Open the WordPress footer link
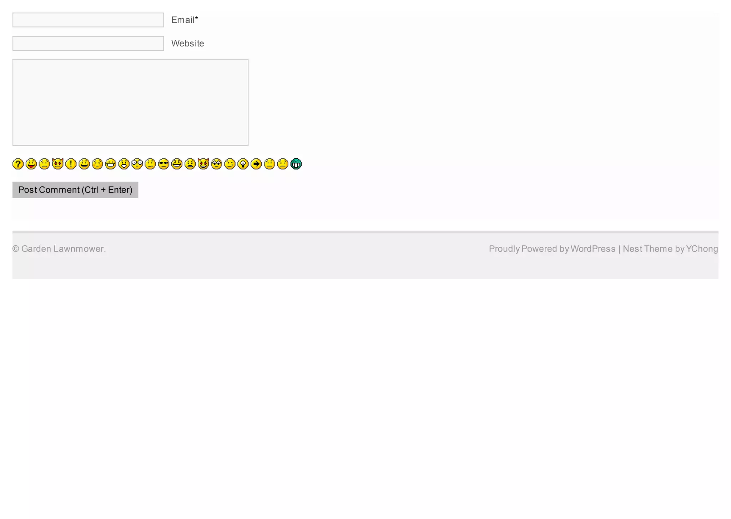 [x=593, y=249]
